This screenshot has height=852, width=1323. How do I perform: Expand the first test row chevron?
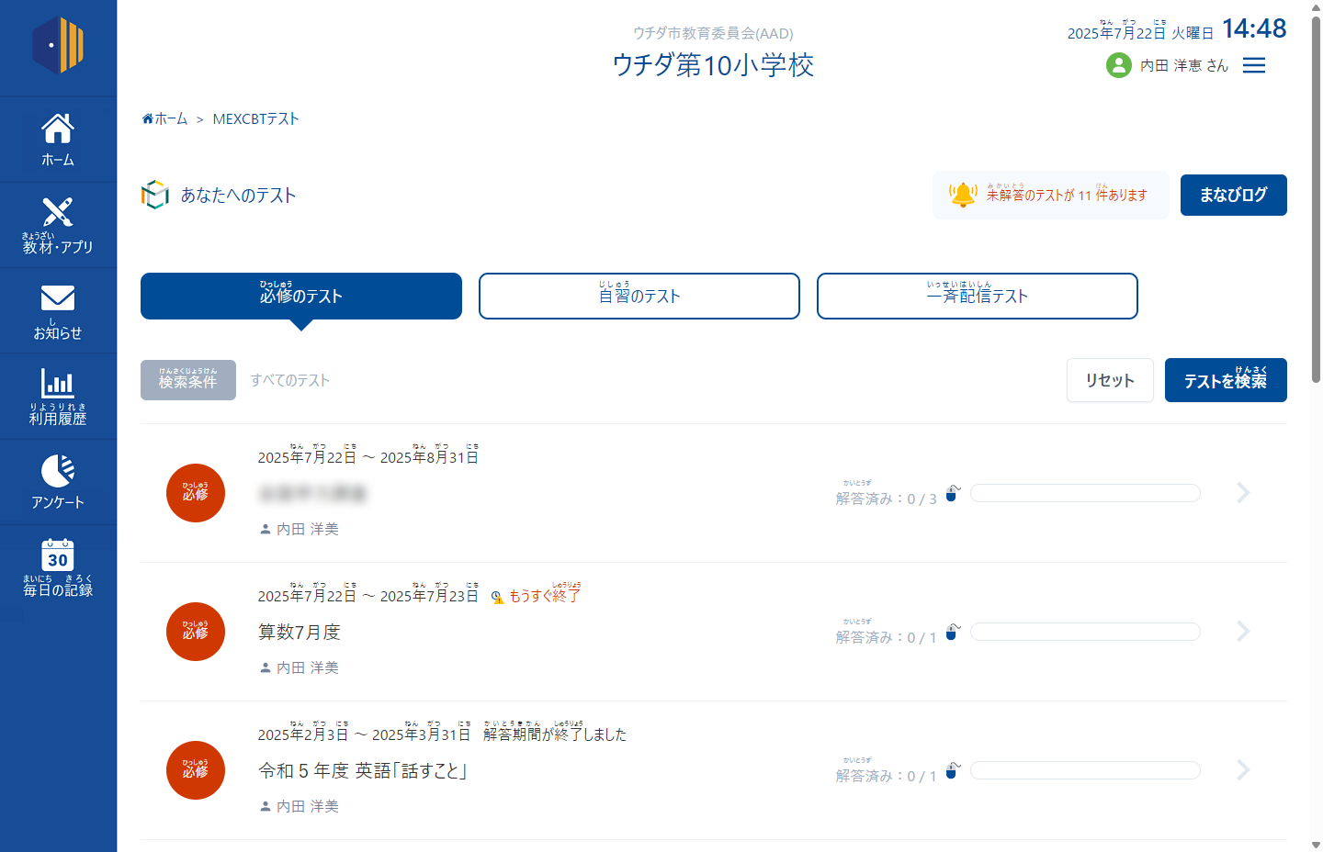point(1243,493)
